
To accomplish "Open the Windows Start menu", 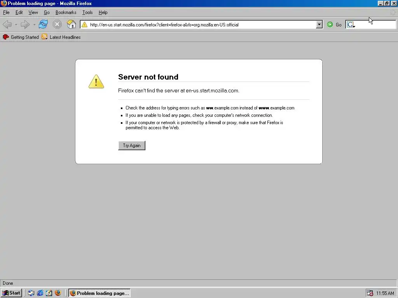I will point(11,293).
